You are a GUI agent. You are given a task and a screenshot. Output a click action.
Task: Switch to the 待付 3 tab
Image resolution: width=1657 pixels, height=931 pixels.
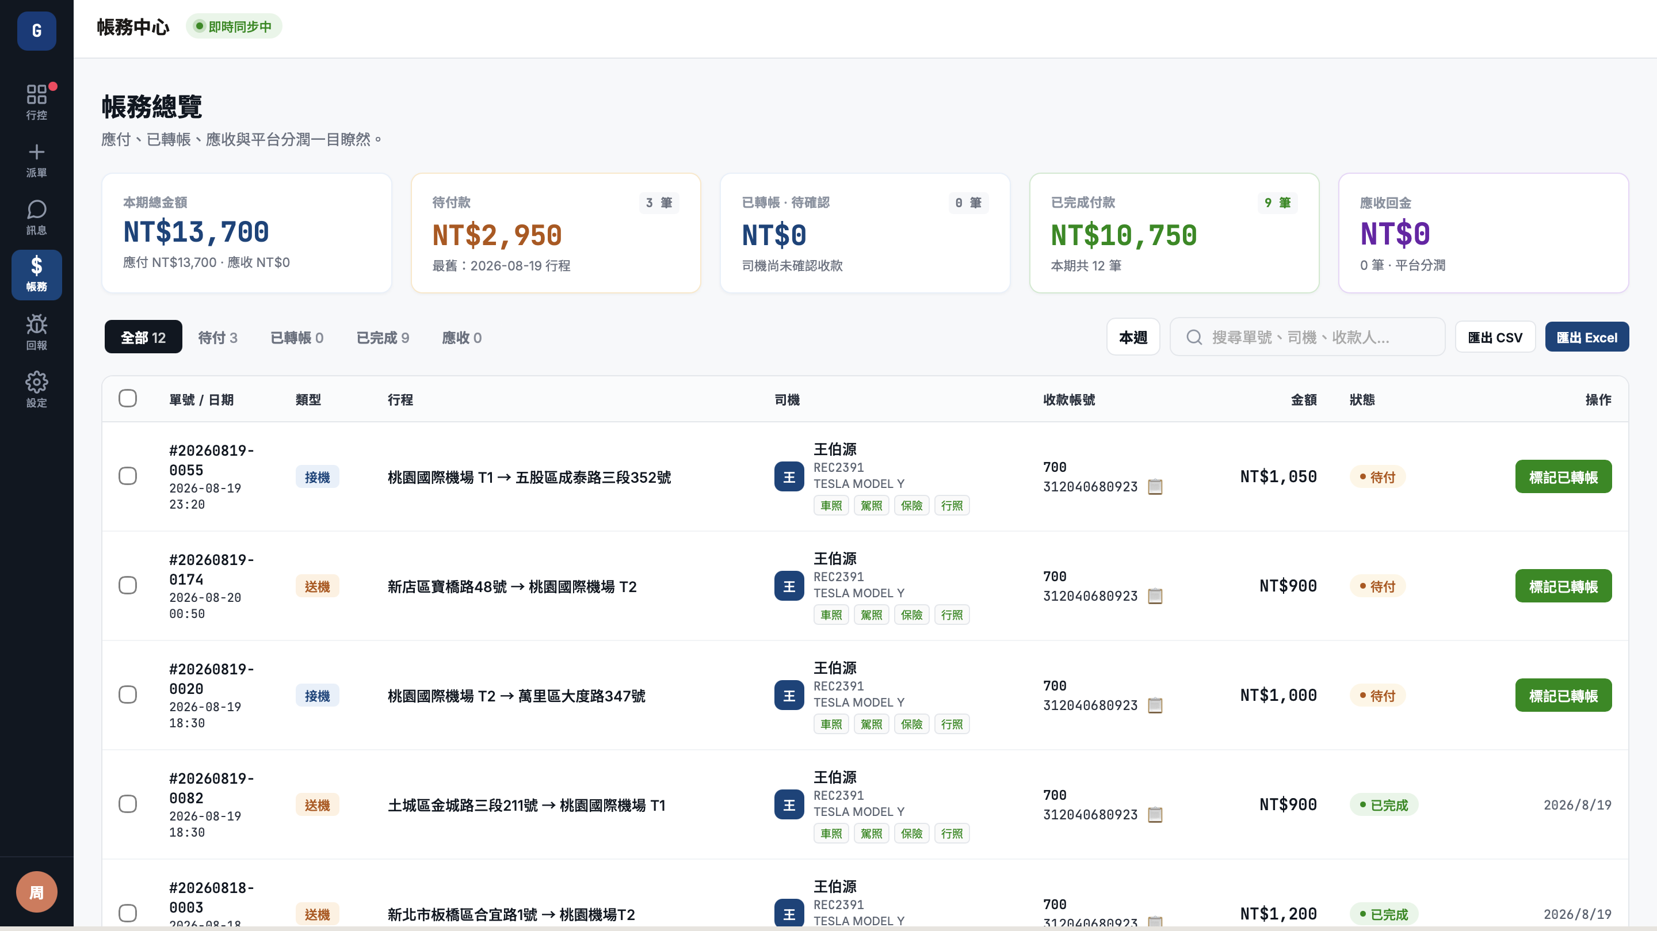click(x=218, y=337)
